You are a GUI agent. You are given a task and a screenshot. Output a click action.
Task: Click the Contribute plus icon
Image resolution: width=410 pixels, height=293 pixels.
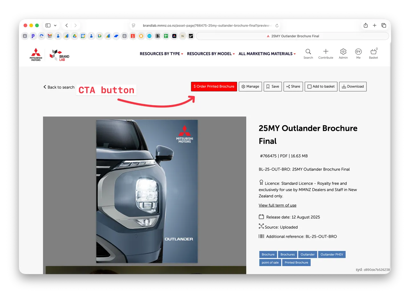(x=326, y=54)
